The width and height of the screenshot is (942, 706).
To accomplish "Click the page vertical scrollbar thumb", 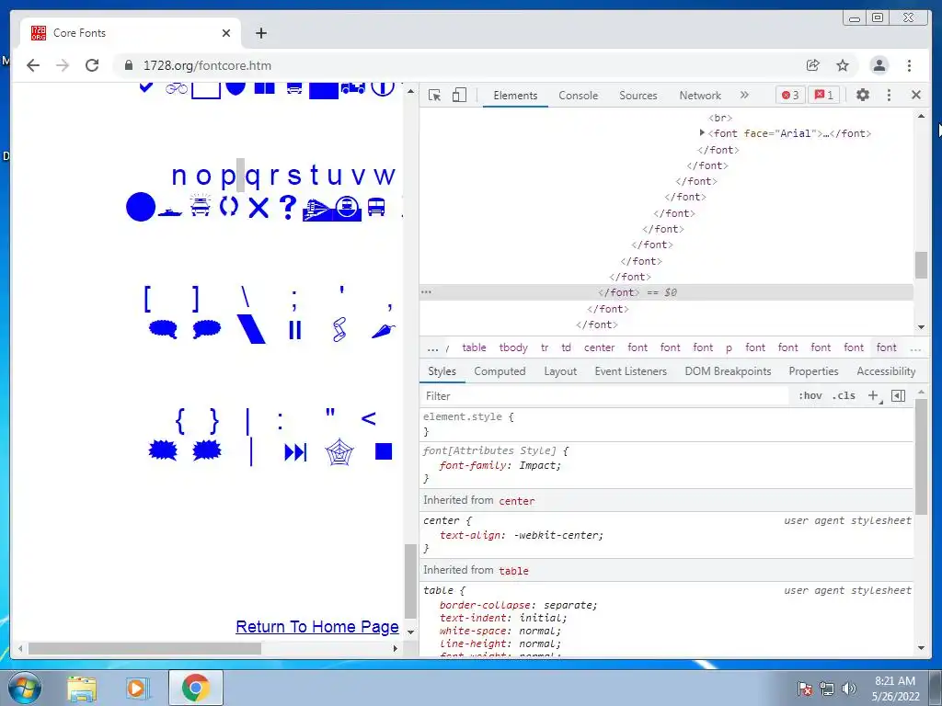I will coord(410,581).
